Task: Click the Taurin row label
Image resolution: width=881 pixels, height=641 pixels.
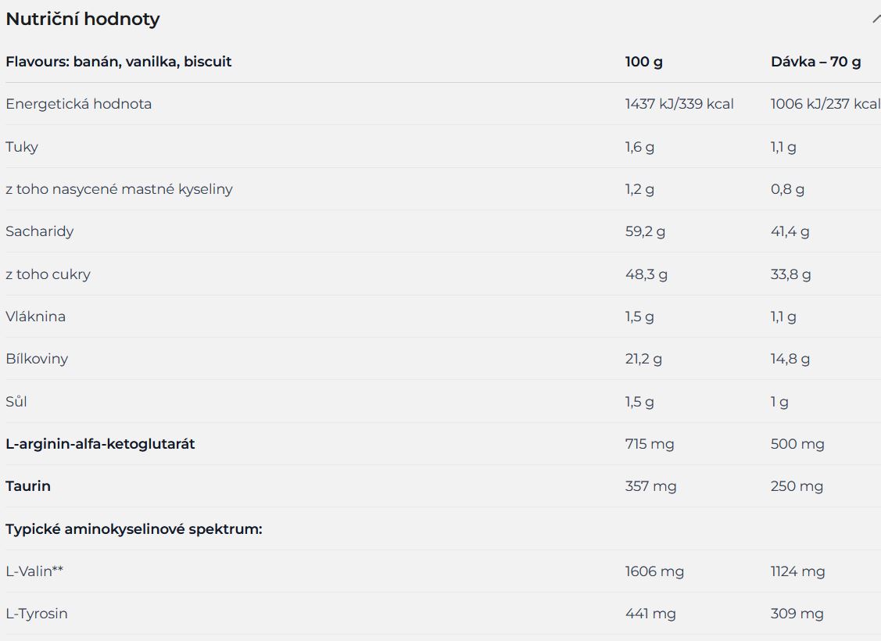Action: [28, 486]
